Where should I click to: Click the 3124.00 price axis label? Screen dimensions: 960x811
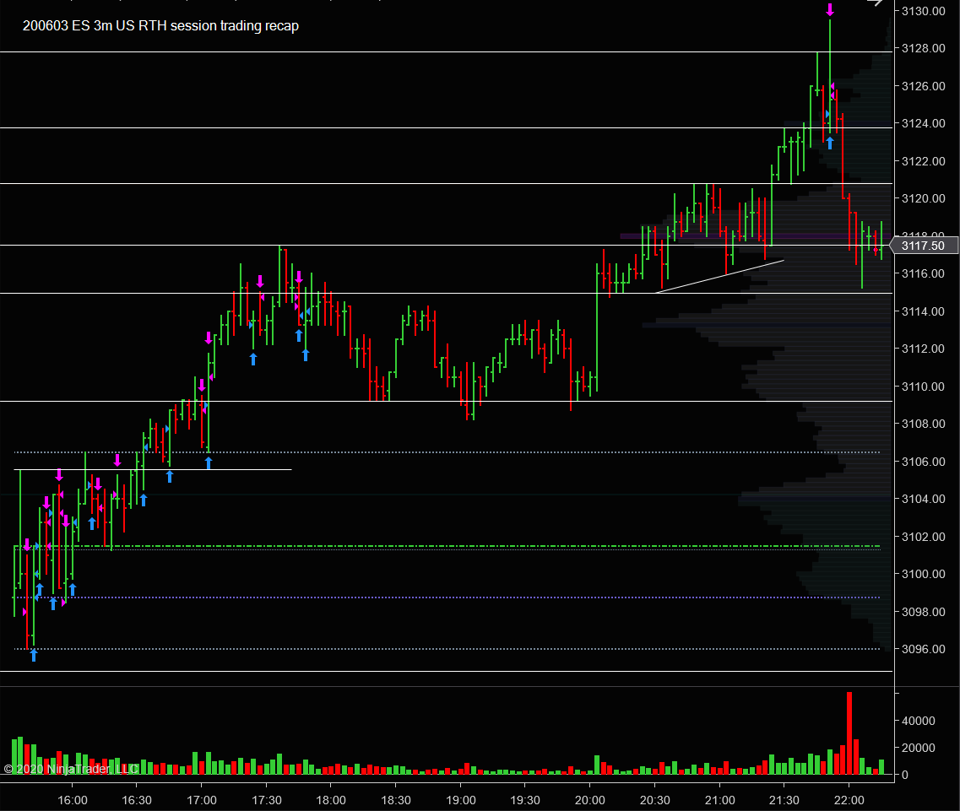[923, 124]
